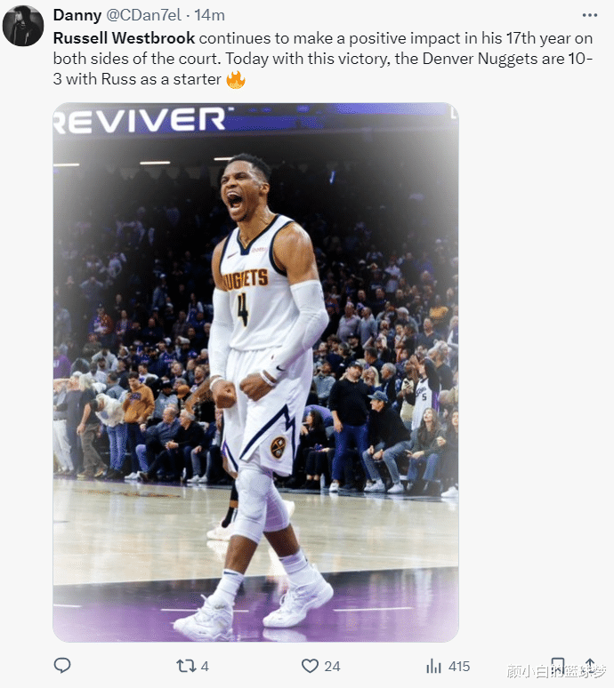The height and width of the screenshot is (688, 614).
Task: Repost the tweet with retweet arrows icon
Action: point(186,666)
